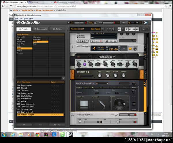
Task: Click the Overdrive knob on Hot Solo+
Action: click(x=91, y=64)
